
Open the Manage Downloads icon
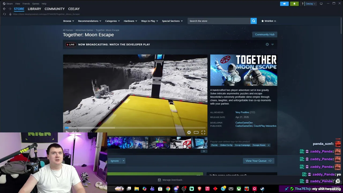click(x=159, y=180)
